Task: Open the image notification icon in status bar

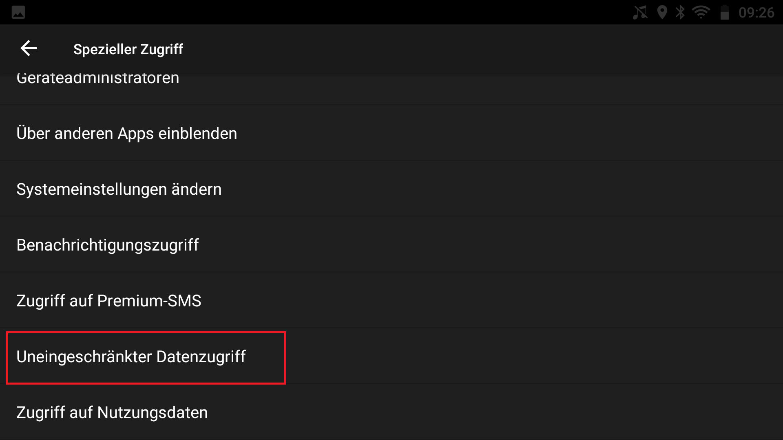Action: pos(18,12)
